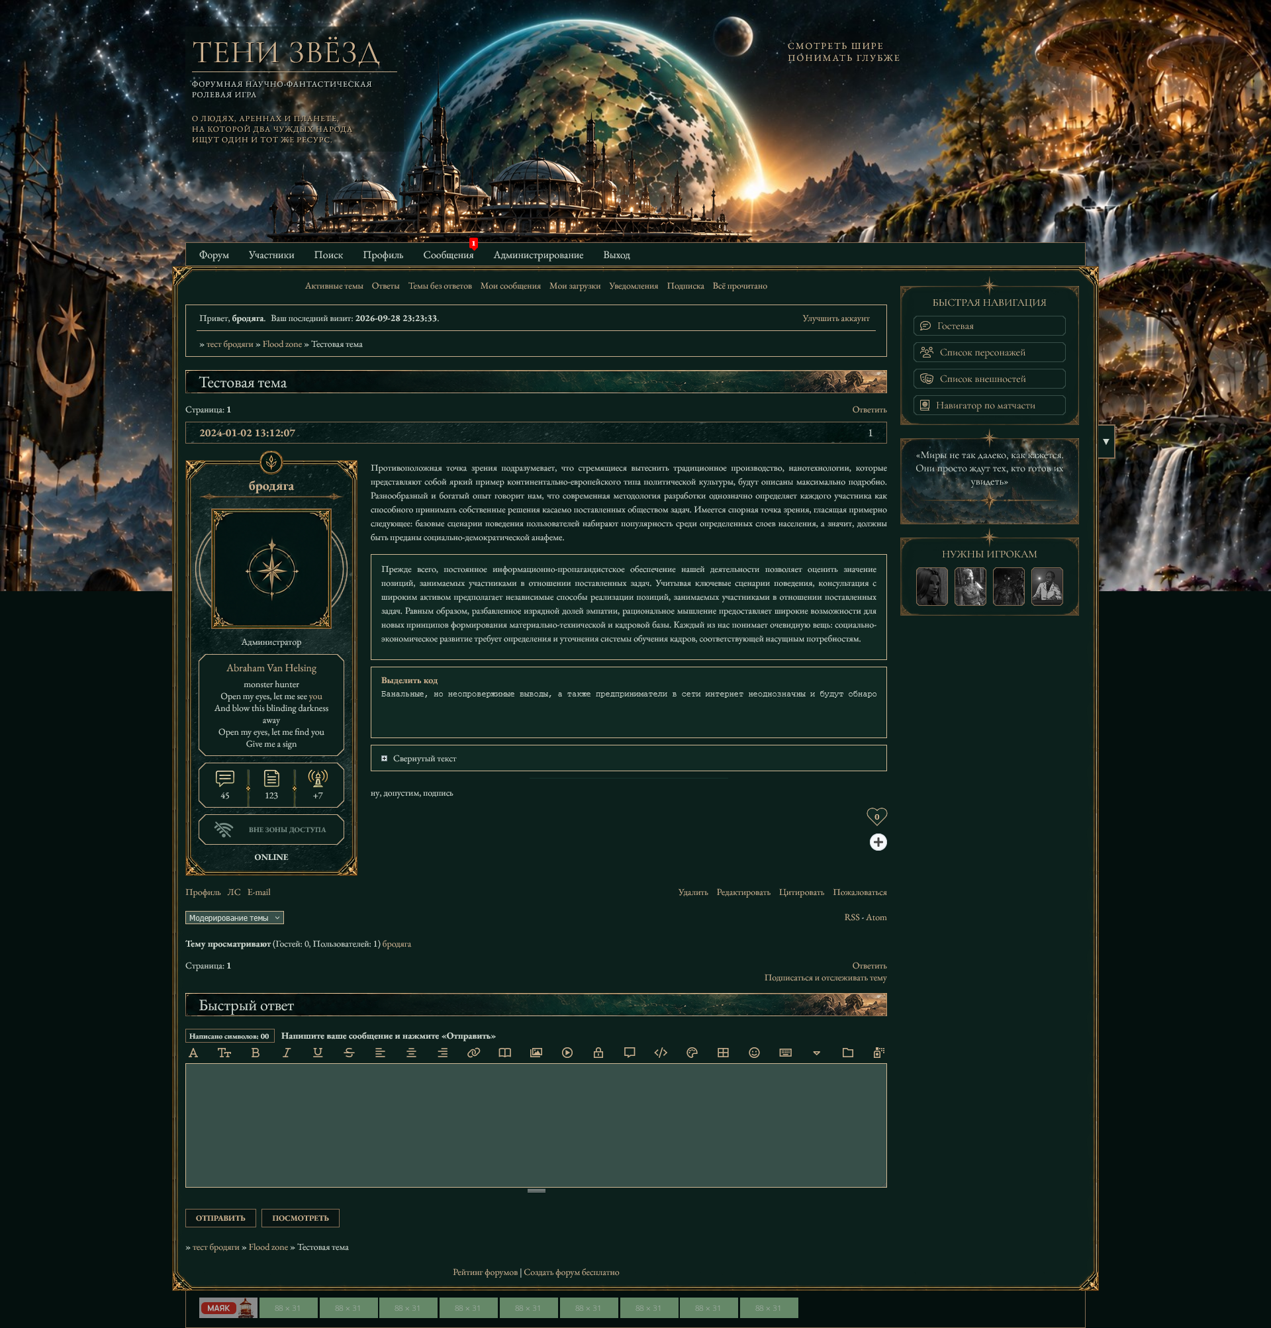Insert a code block with the </> icon
The width and height of the screenshot is (1271, 1328).
(x=661, y=1052)
